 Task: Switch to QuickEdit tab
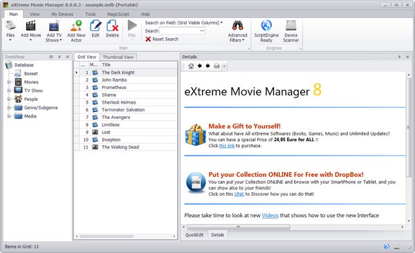[194, 235]
